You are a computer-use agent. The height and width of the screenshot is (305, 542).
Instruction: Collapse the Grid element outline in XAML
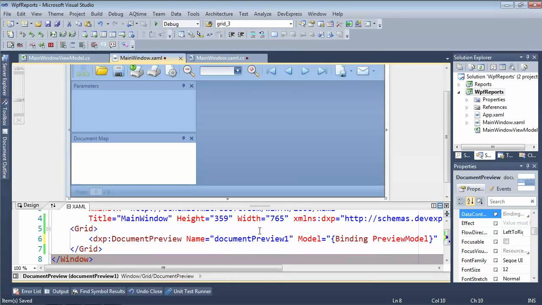click(48, 229)
